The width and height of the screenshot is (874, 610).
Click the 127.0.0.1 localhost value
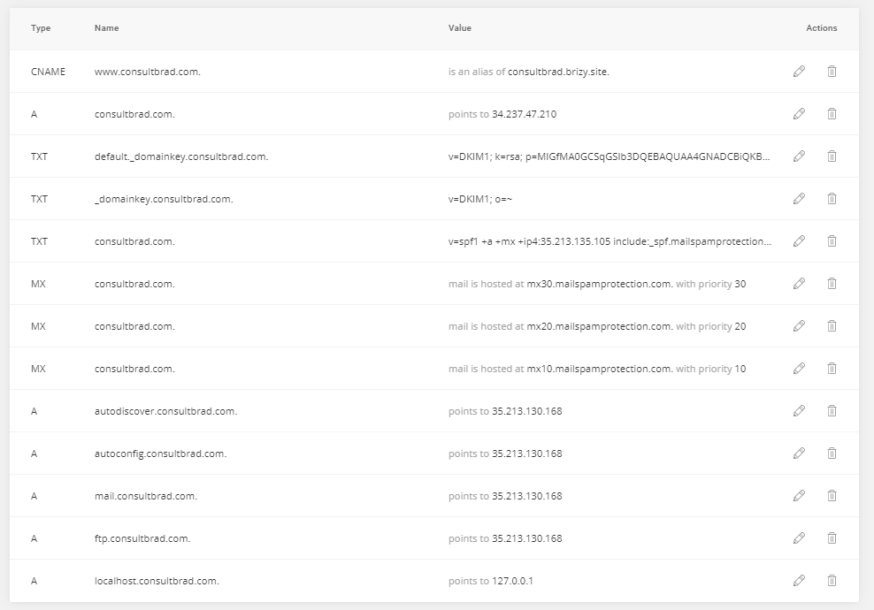(x=513, y=581)
